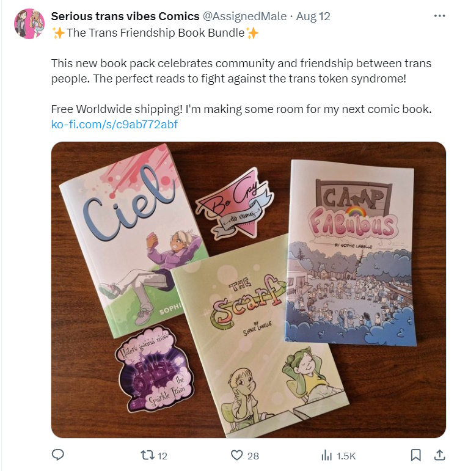Open the @AssignedMale handle link

[244, 16]
